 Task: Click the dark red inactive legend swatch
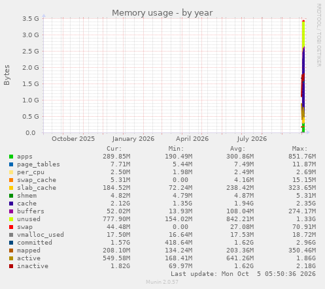pos(11,266)
